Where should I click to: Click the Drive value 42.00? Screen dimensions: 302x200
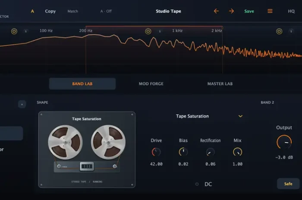[156, 164]
